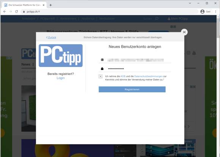Screen dimensions: 220x157
Task: Click the padlock icon in the address bar
Action: 24,12
